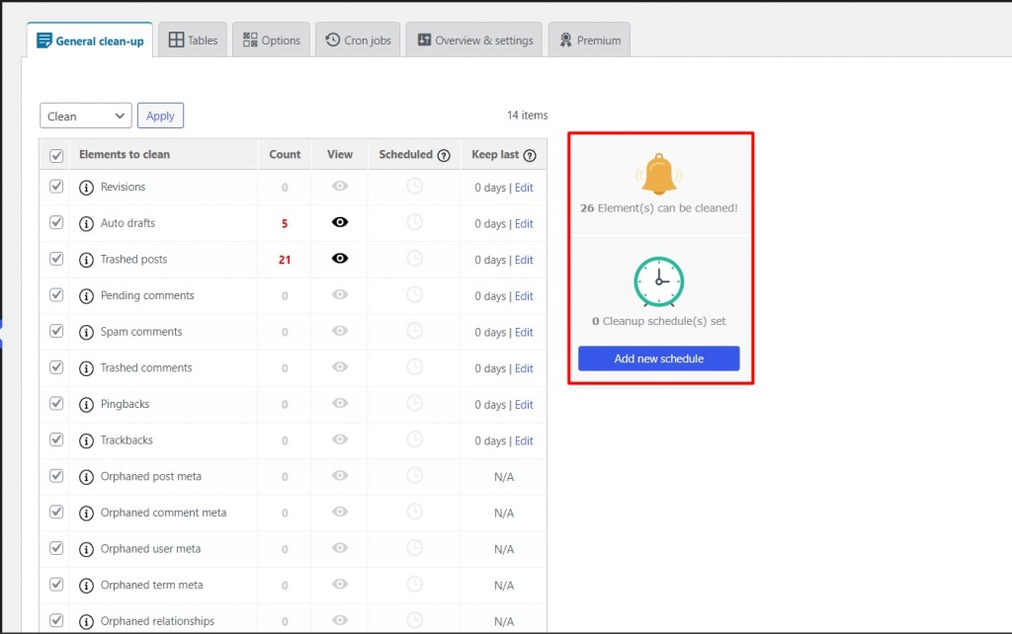Click the info icon beside Orphaned comment meta
The image size is (1012, 634).
click(86, 513)
